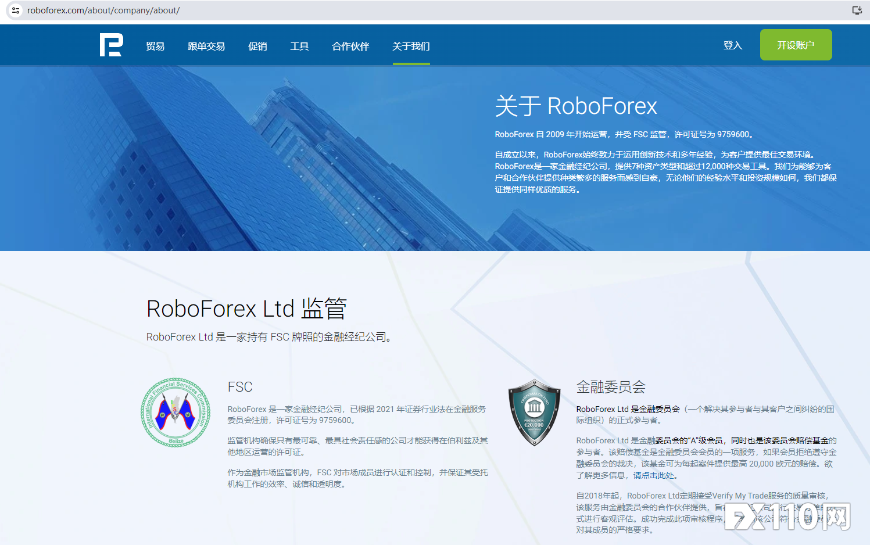Screen dimensions: 870x545
Task: Click the Compensation Fund shield badge
Action: coord(534,413)
